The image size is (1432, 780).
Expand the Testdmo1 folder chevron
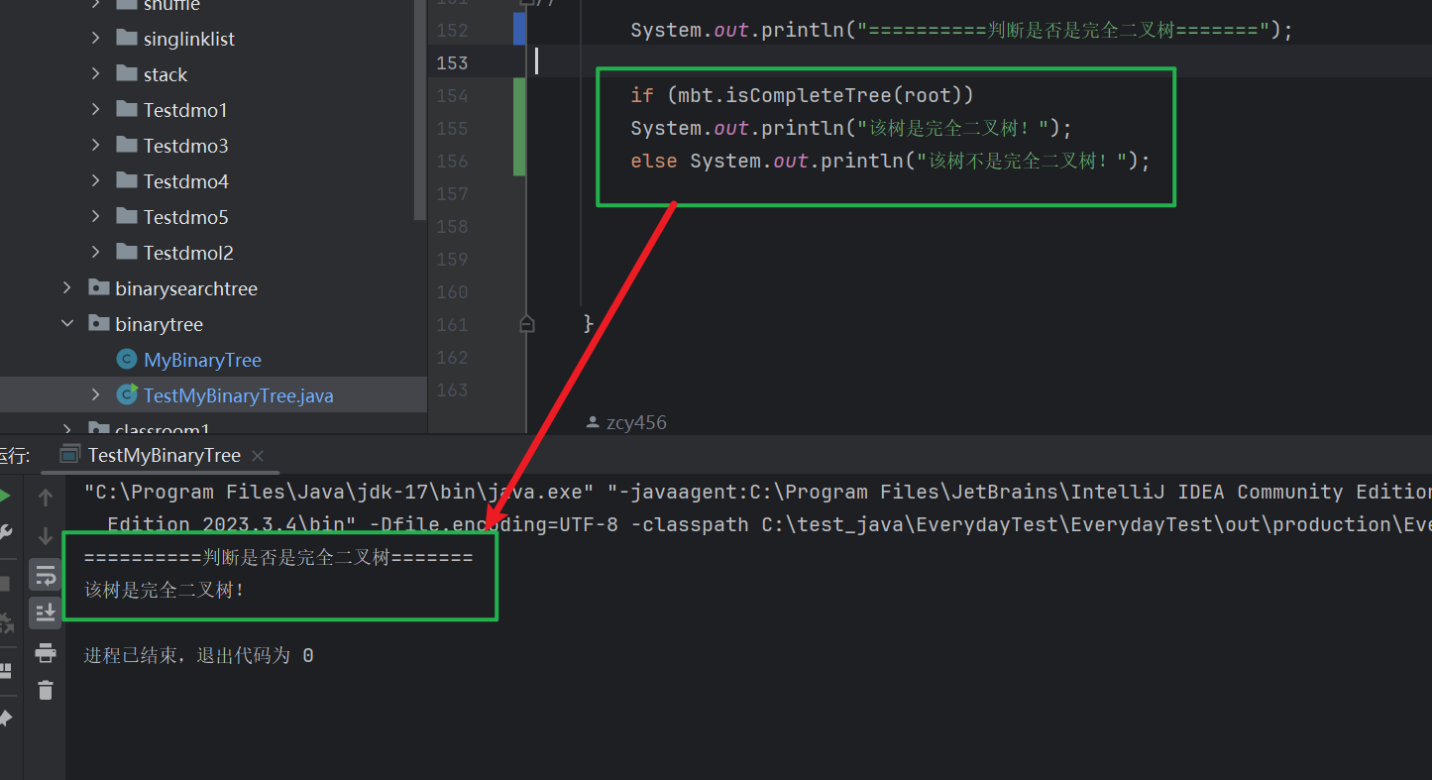[x=95, y=110]
